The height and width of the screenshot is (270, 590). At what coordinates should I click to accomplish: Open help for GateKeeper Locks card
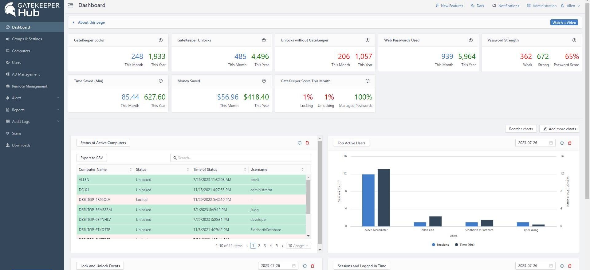(161, 40)
